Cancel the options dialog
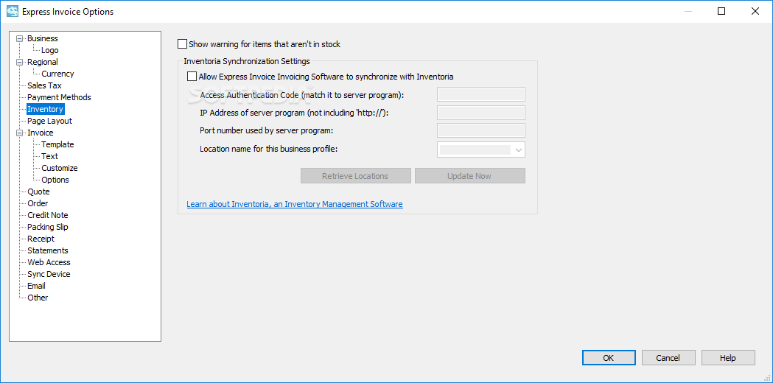The height and width of the screenshot is (383, 773). coord(668,358)
